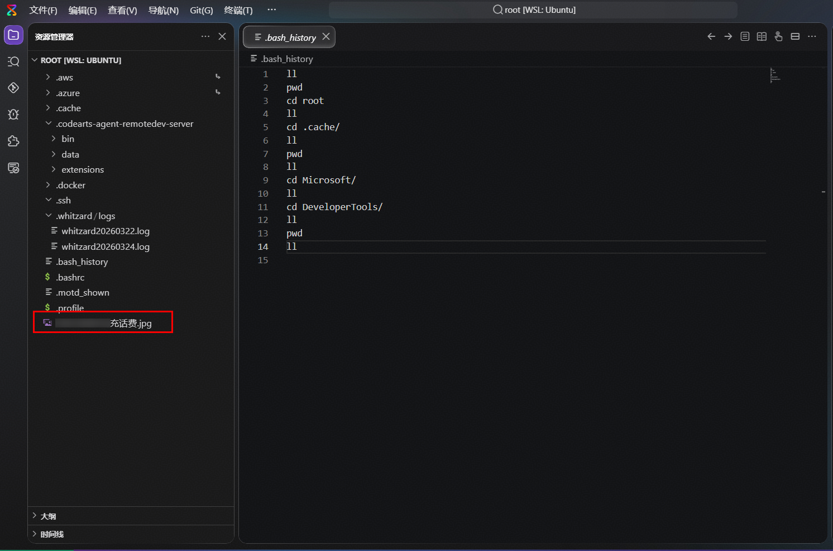
Task: Click the root [WSL: Ubuntu] command search box
Action: (x=533, y=9)
